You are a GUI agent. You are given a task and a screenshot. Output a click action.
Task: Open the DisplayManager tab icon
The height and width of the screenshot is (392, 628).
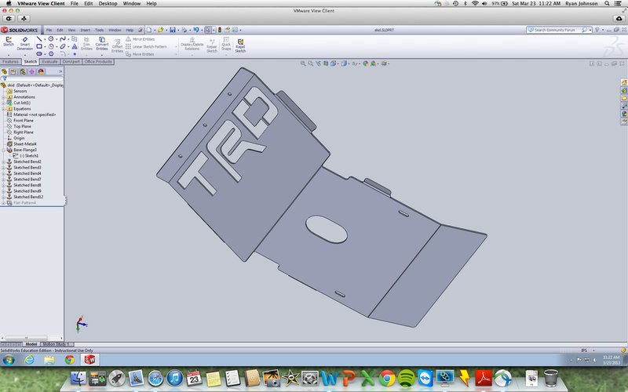point(41,71)
